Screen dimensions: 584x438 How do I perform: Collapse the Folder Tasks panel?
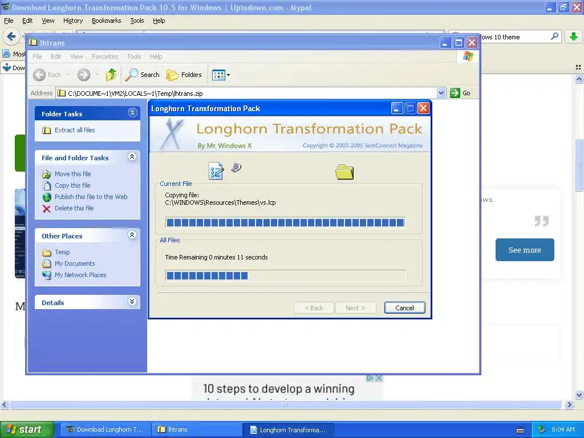coord(132,113)
